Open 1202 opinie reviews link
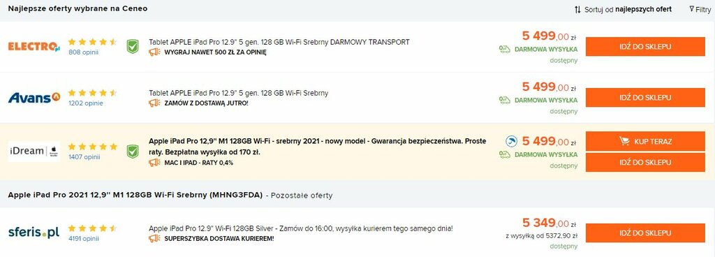This screenshot has width=715, height=257. pyautogui.click(x=86, y=103)
